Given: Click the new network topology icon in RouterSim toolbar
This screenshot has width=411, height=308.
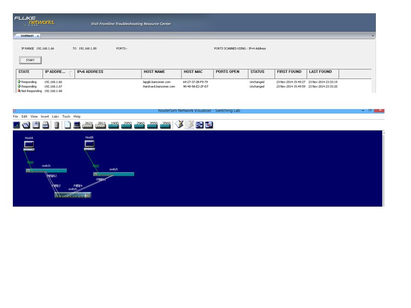Looking at the screenshot, I should point(17,125).
